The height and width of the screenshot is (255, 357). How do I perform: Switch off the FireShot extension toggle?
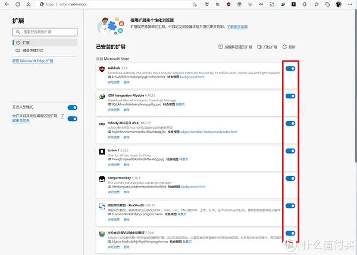coord(290,206)
